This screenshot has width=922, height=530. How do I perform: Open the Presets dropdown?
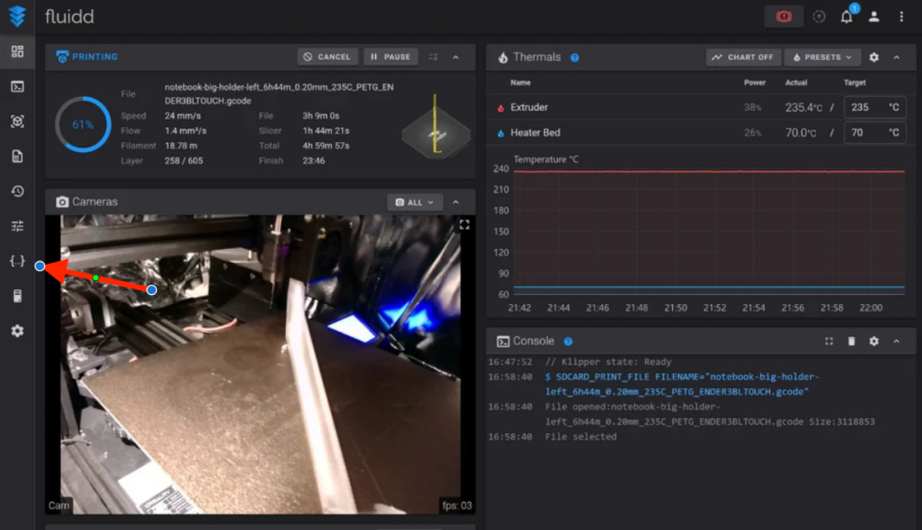click(822, 57)
